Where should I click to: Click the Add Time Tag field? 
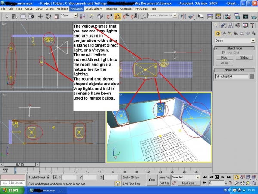coord(133,184)
